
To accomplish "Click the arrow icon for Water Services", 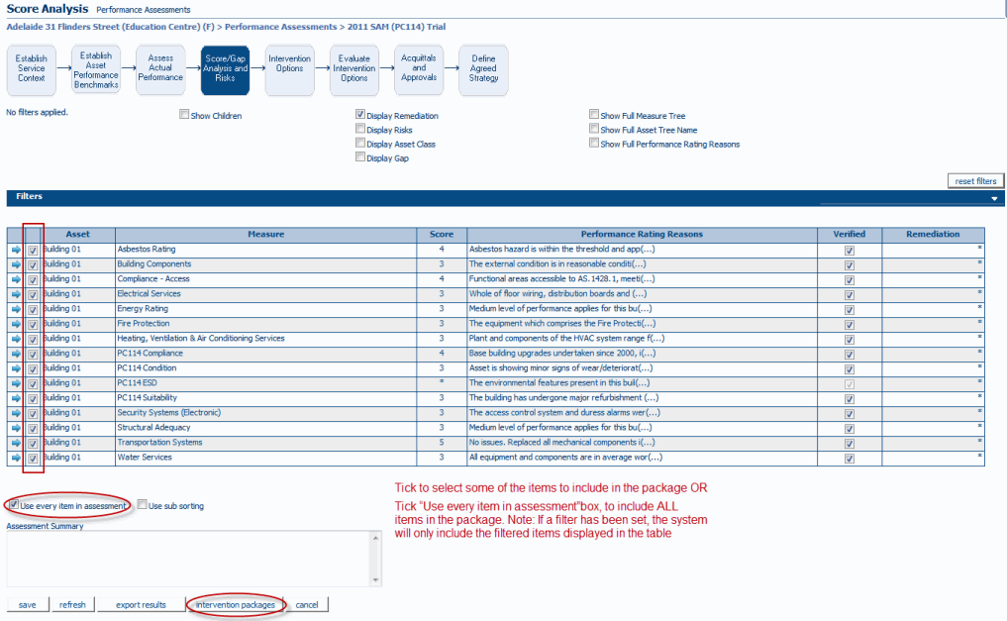I will click(16, 458).
